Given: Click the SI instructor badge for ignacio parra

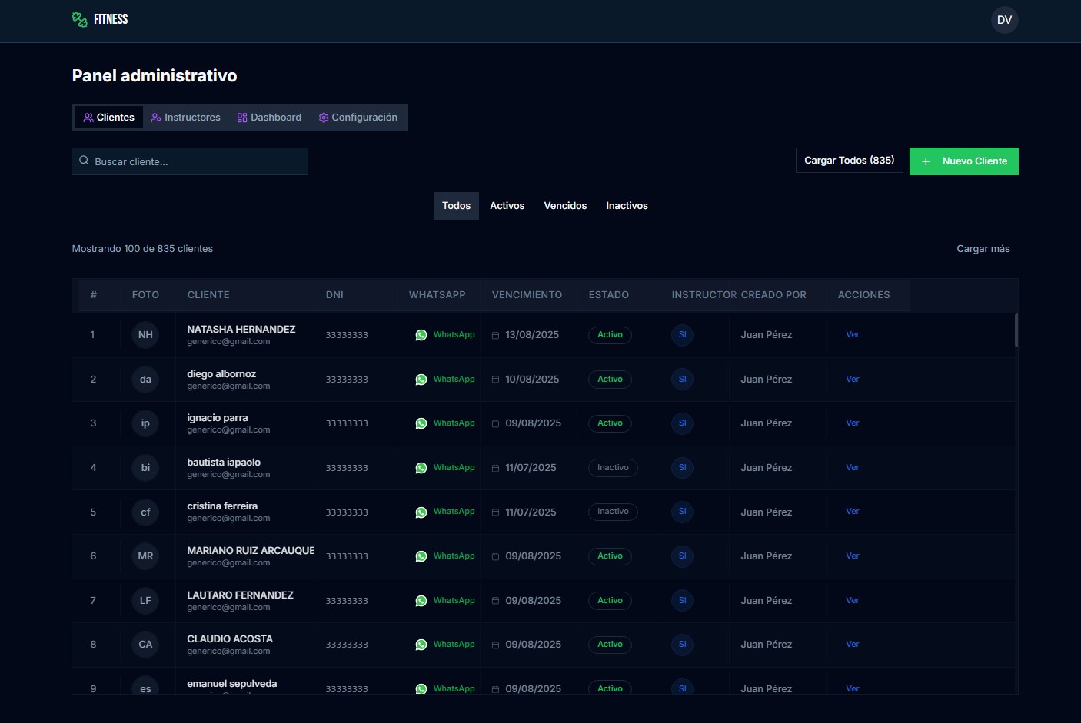Looking at the screenshot, I should [x=682, y=423].
